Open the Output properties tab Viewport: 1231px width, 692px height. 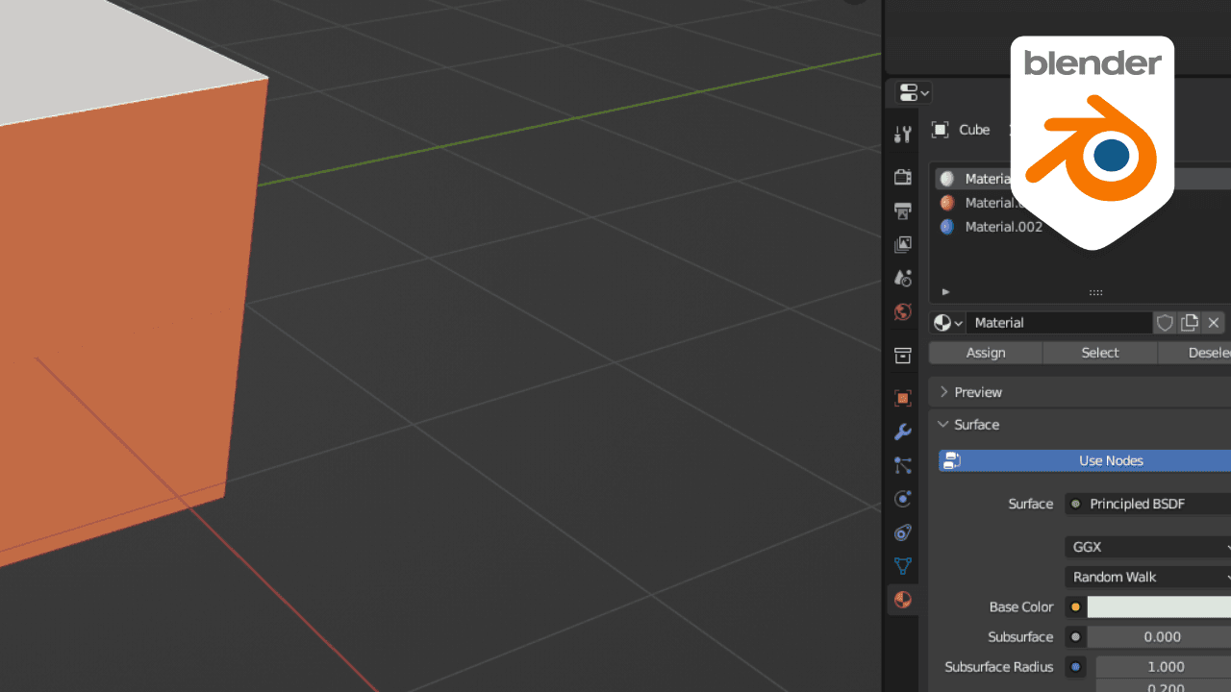902,210
